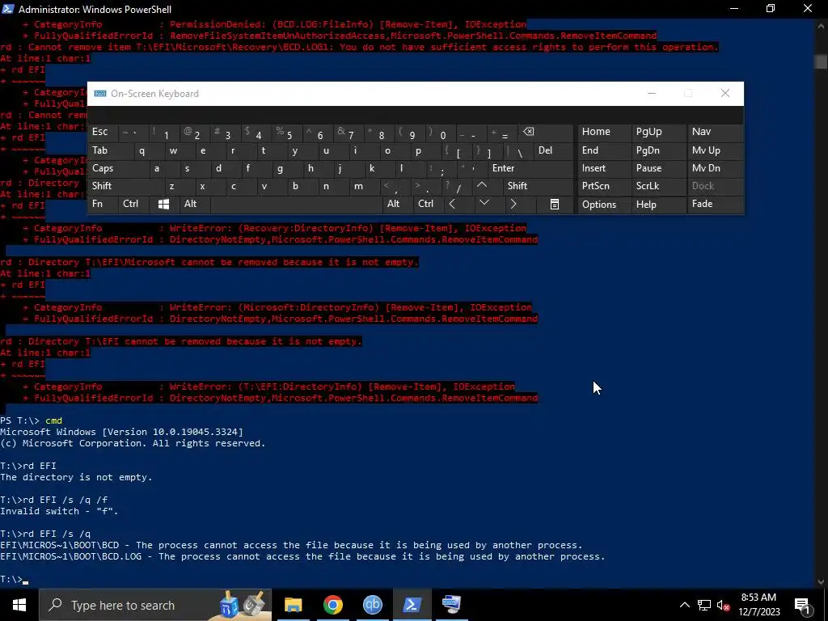The height and width of the screenshot is (621, 828).
Task: Open the Windows Start menu
Action: (x=19, y=605)
